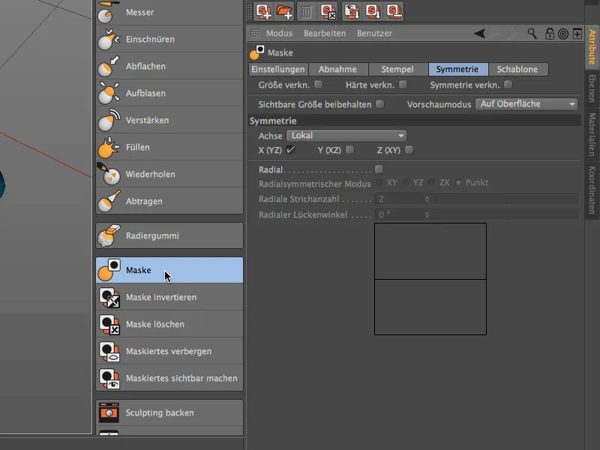Select the Symmetrie tab
The width and height of the screenshot is (600, 450).
click(x=457, y=69)
